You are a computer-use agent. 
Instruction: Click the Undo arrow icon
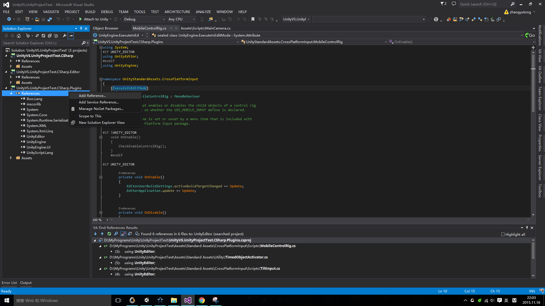58,19
